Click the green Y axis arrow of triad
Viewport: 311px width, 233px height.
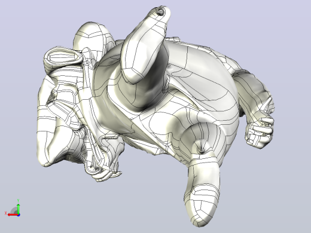[19, 209]
